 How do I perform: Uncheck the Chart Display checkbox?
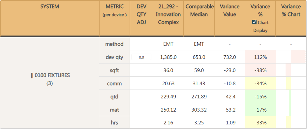point(254,22)
